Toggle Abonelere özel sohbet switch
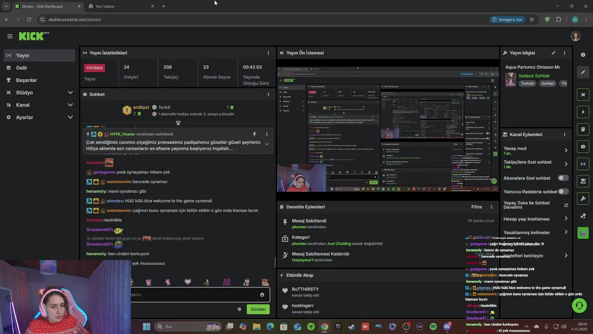This screenshot has width=593, height=334. (563, 178)
